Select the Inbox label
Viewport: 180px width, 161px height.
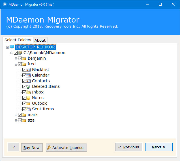(38, 92)
